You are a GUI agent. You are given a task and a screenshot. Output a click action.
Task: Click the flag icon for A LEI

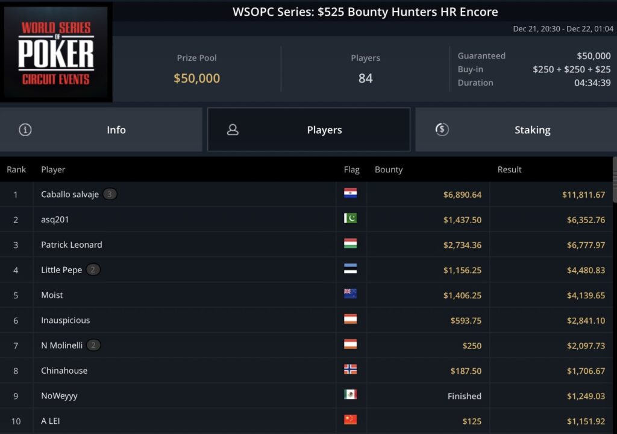(350, 420)
